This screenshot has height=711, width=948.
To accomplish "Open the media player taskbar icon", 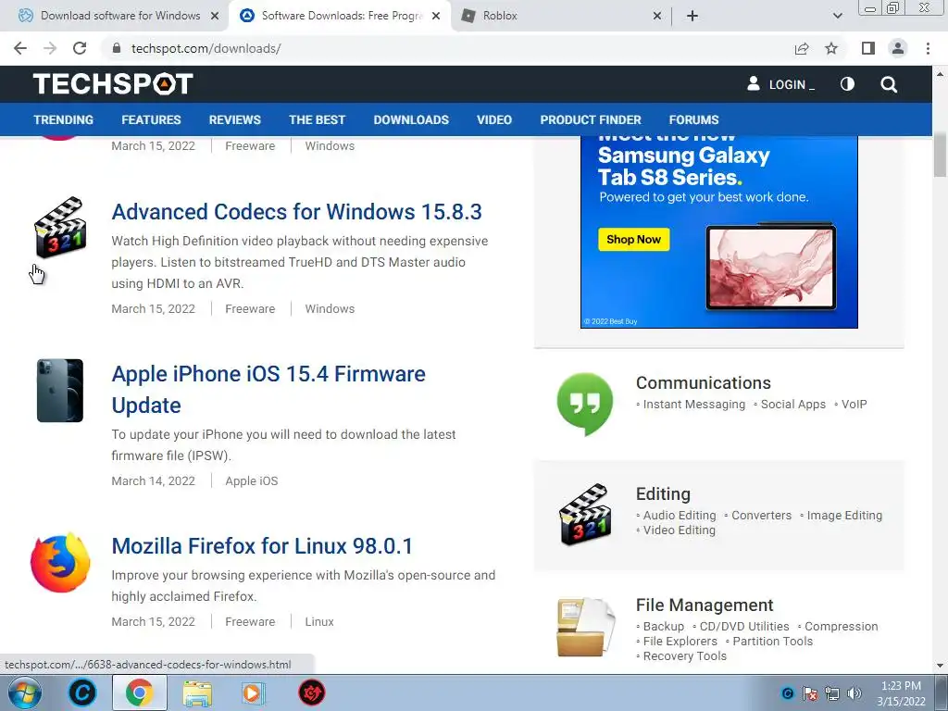I will 254,692.
